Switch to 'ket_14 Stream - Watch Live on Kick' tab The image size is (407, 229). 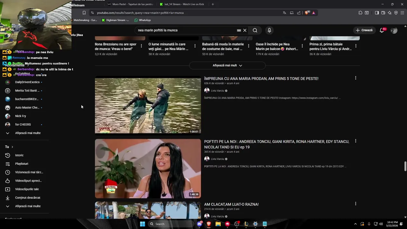183,4
